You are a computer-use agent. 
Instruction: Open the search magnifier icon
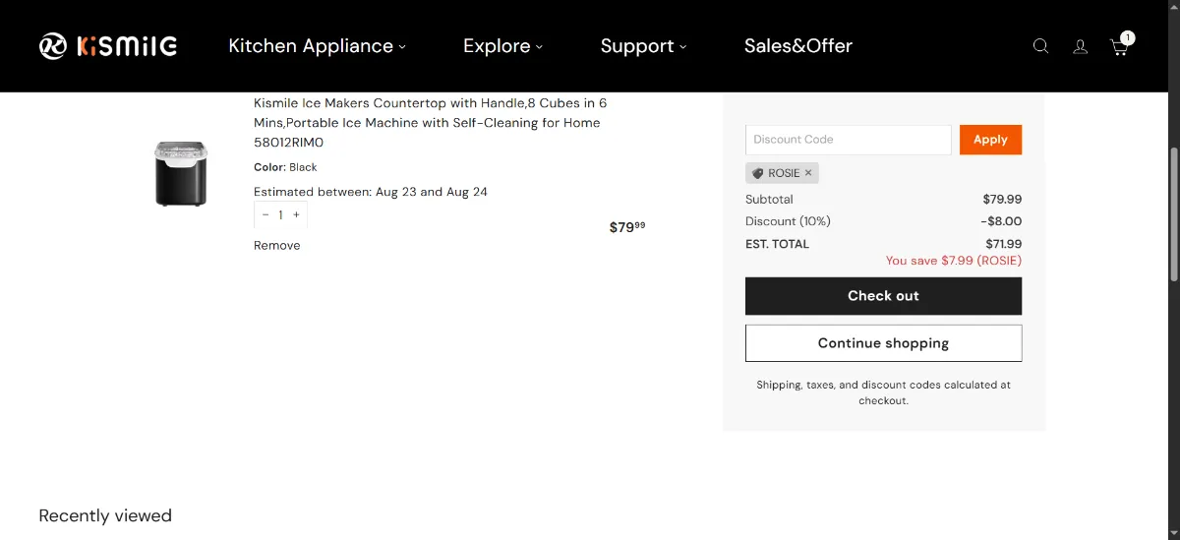pyautogui.click(x=1040, y=46)
